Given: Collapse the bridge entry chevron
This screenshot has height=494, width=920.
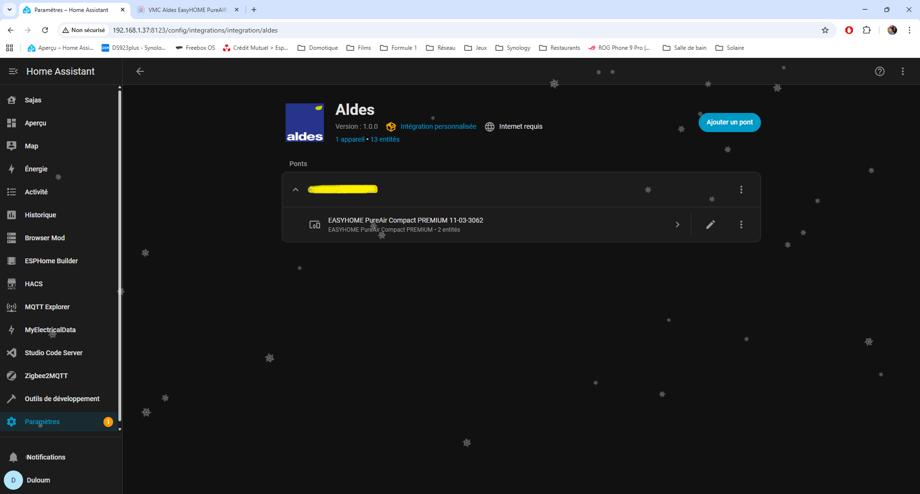Looking at the screenshot, I should (296, 190).
